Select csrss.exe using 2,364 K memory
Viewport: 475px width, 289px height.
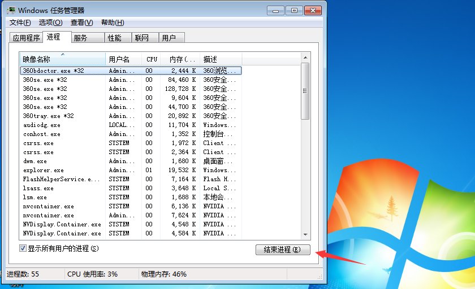[131, 152]
